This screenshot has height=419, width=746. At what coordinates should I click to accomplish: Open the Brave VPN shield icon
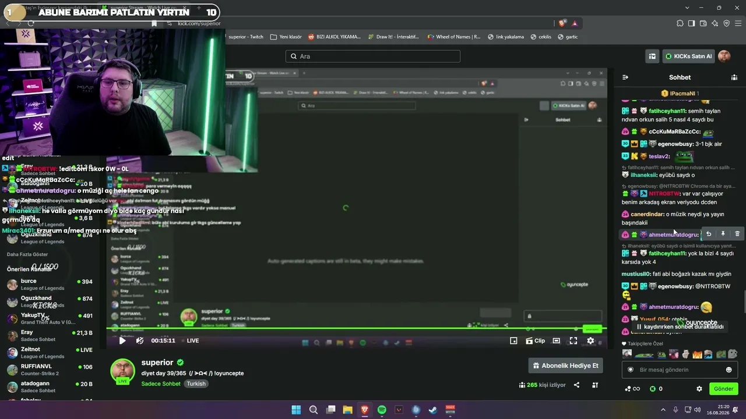tap(726, 23)
